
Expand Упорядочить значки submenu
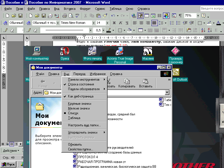[x=84, y=132]
